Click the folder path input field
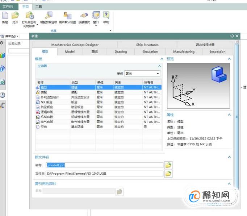 pyautogui.click(x=104, y=174)
